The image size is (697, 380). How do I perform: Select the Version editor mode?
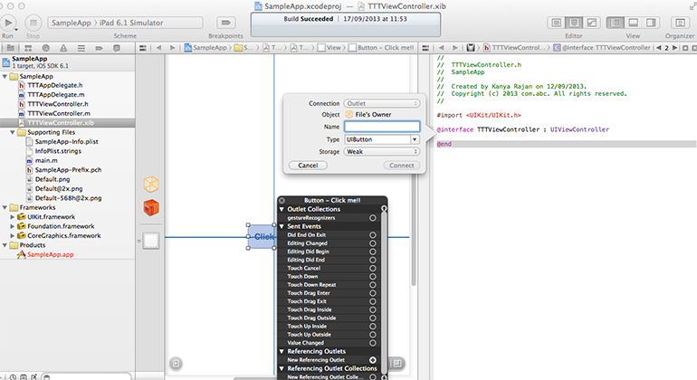tap(592, 23)
